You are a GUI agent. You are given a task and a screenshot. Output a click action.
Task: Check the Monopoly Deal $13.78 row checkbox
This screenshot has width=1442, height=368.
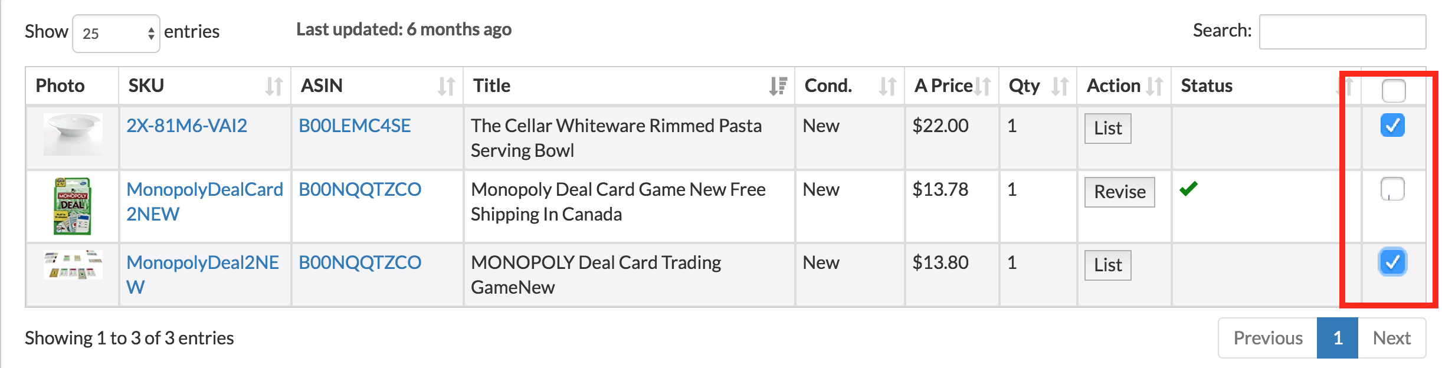(1392, 189)
